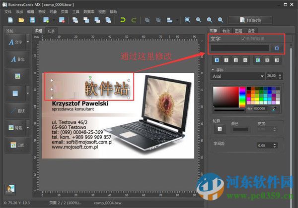The height and width of the screenshot is (208, 298).
Task: Toggle underline text formatting
Action: coord(235,60)
